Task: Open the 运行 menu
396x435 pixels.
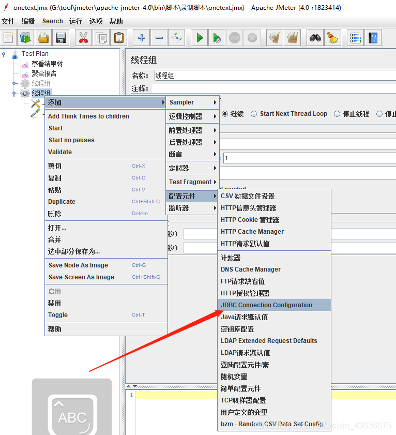Action: [75, 21]
